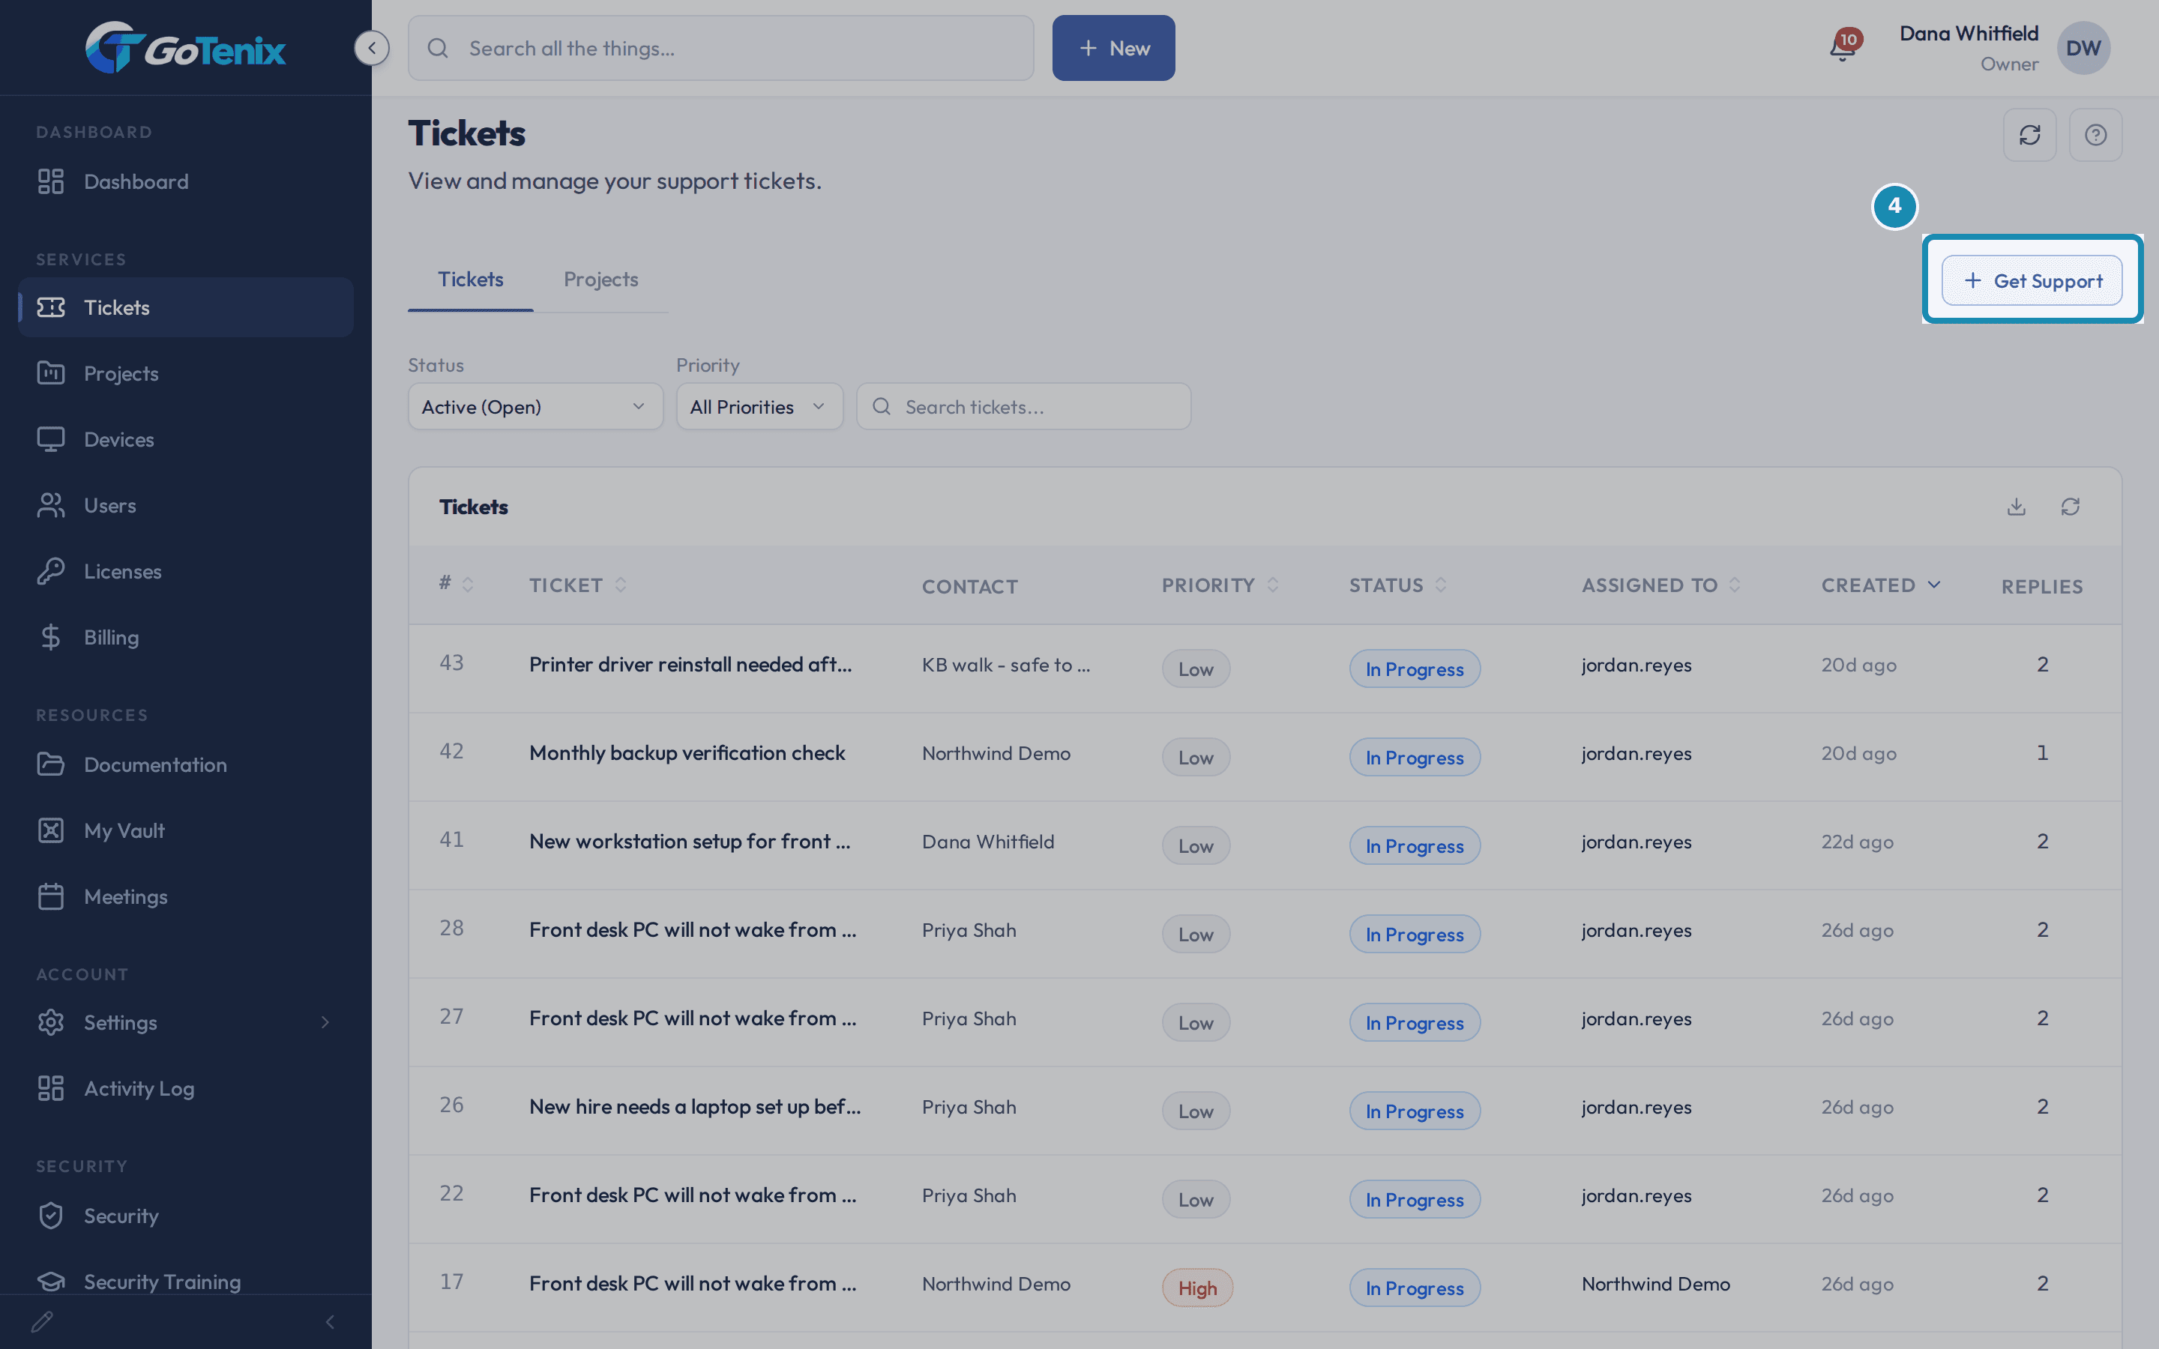Open Activity Log in the sidebar
Viewport: 2159px width, 1349px height.
186,1088
